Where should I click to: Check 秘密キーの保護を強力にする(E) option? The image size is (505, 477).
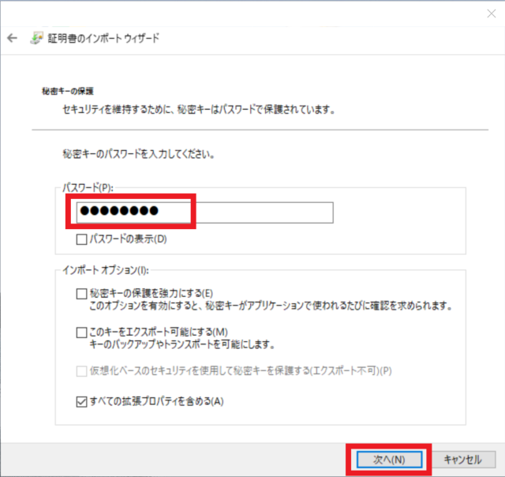click(x=81, y=294)
